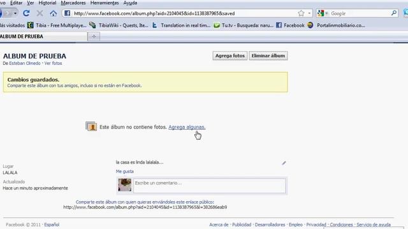Viewport: 408px width, 229px height.
Task: Click the 'Cambios guardados.' heading
Action: click(33, 80)
